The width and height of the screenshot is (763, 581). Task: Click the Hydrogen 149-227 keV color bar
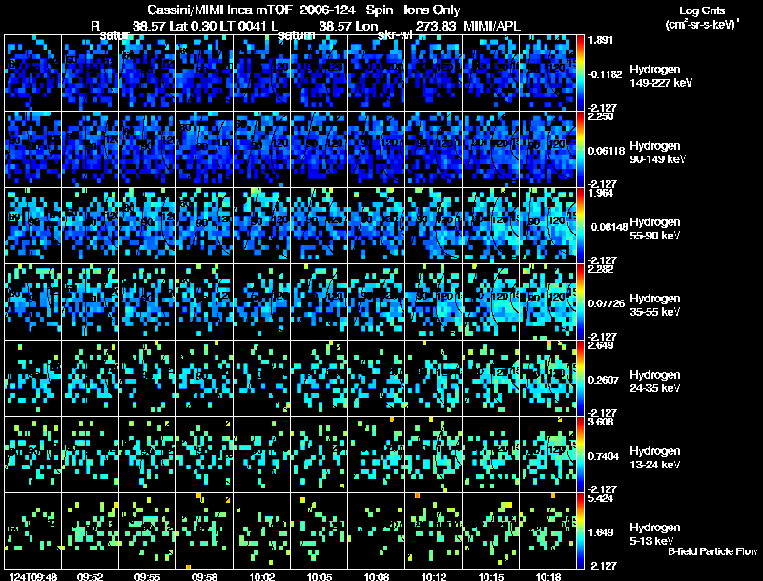click(580, 73)
